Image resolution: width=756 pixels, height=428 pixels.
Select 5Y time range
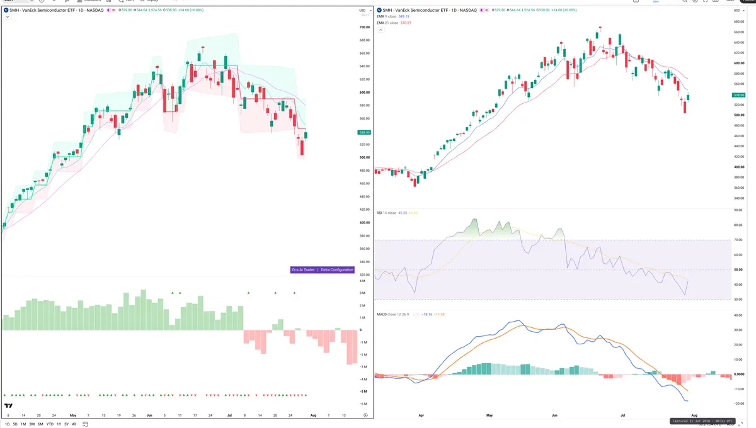pyautogui.click(x=66, y=424)
